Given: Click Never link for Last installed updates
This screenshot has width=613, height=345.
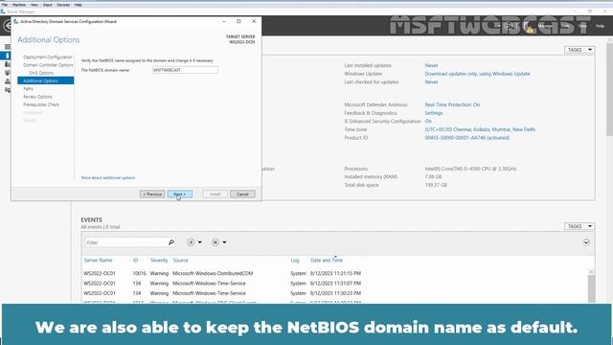Looking at the screenshot, I should pyautogui.click(x=431, y=66).
